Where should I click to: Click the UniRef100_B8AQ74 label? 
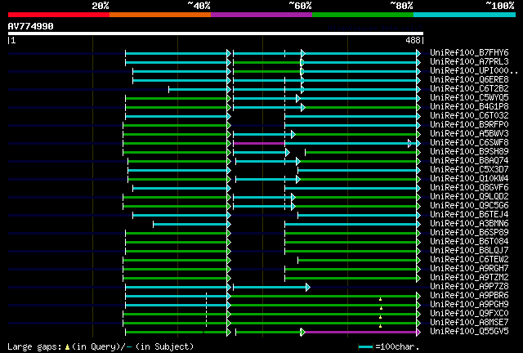coord(469,161)
